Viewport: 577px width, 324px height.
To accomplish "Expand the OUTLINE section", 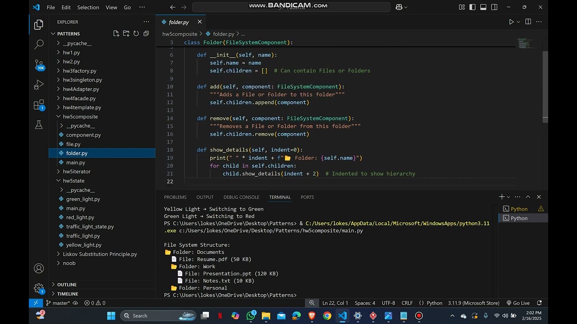I will pyautogui.click(x=67, y=284).
